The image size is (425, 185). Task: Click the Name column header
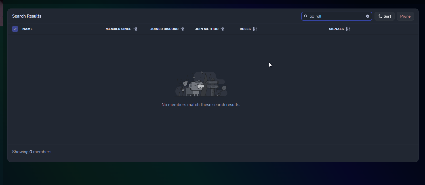click(28, 29)
